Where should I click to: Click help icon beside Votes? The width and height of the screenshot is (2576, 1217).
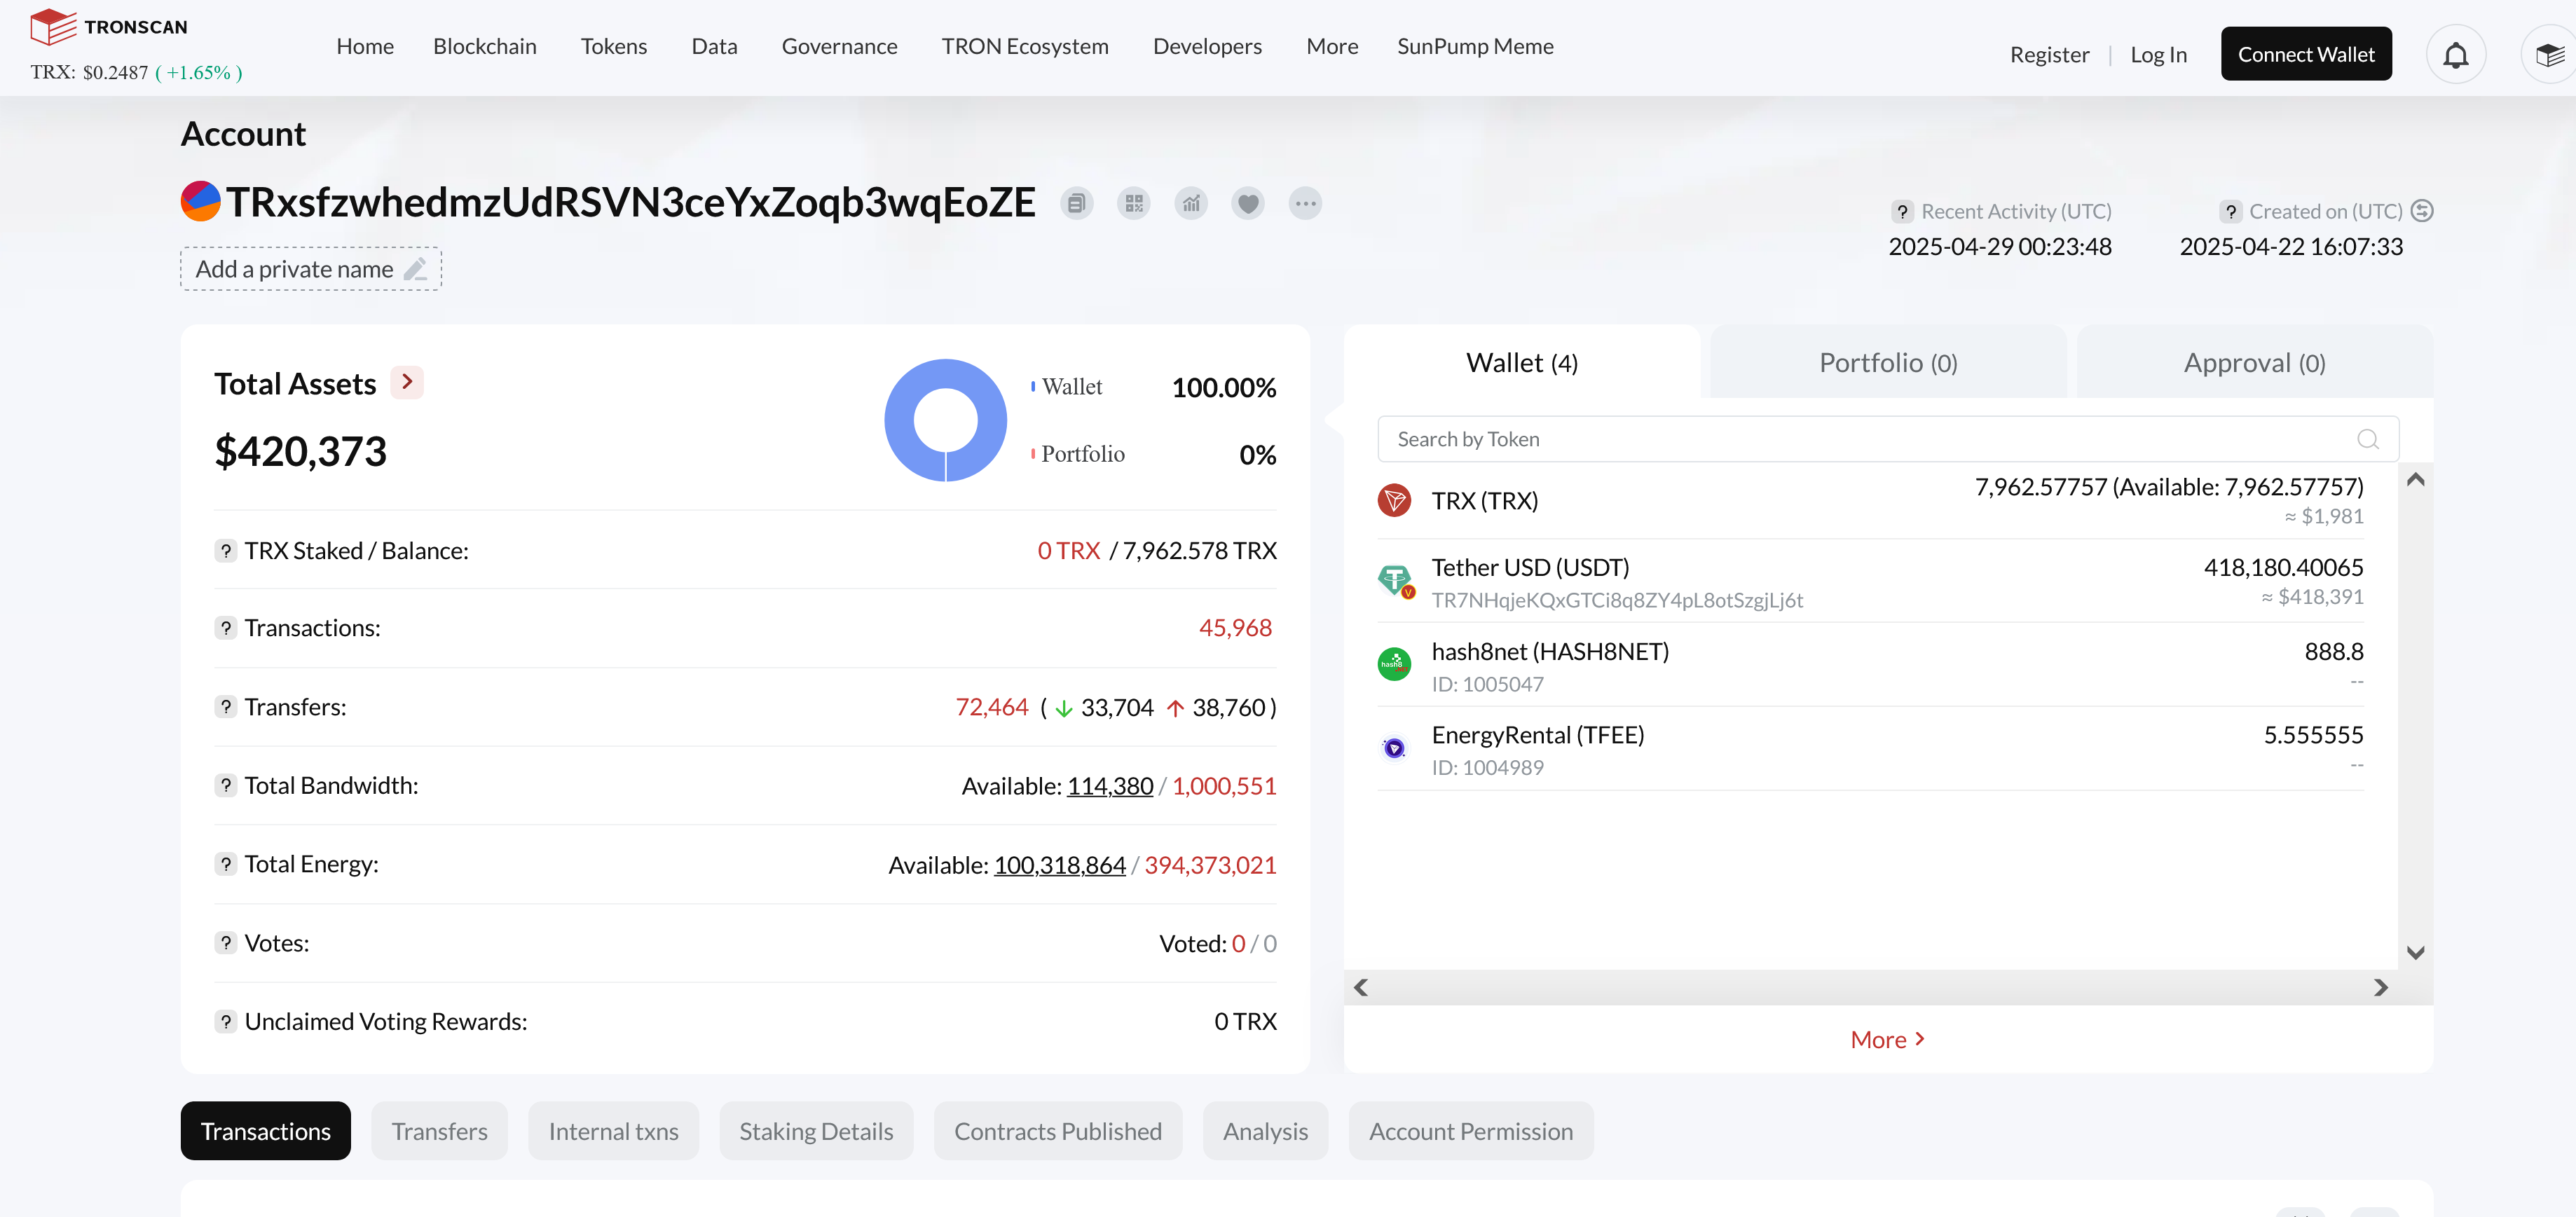[x=226, y=943]
